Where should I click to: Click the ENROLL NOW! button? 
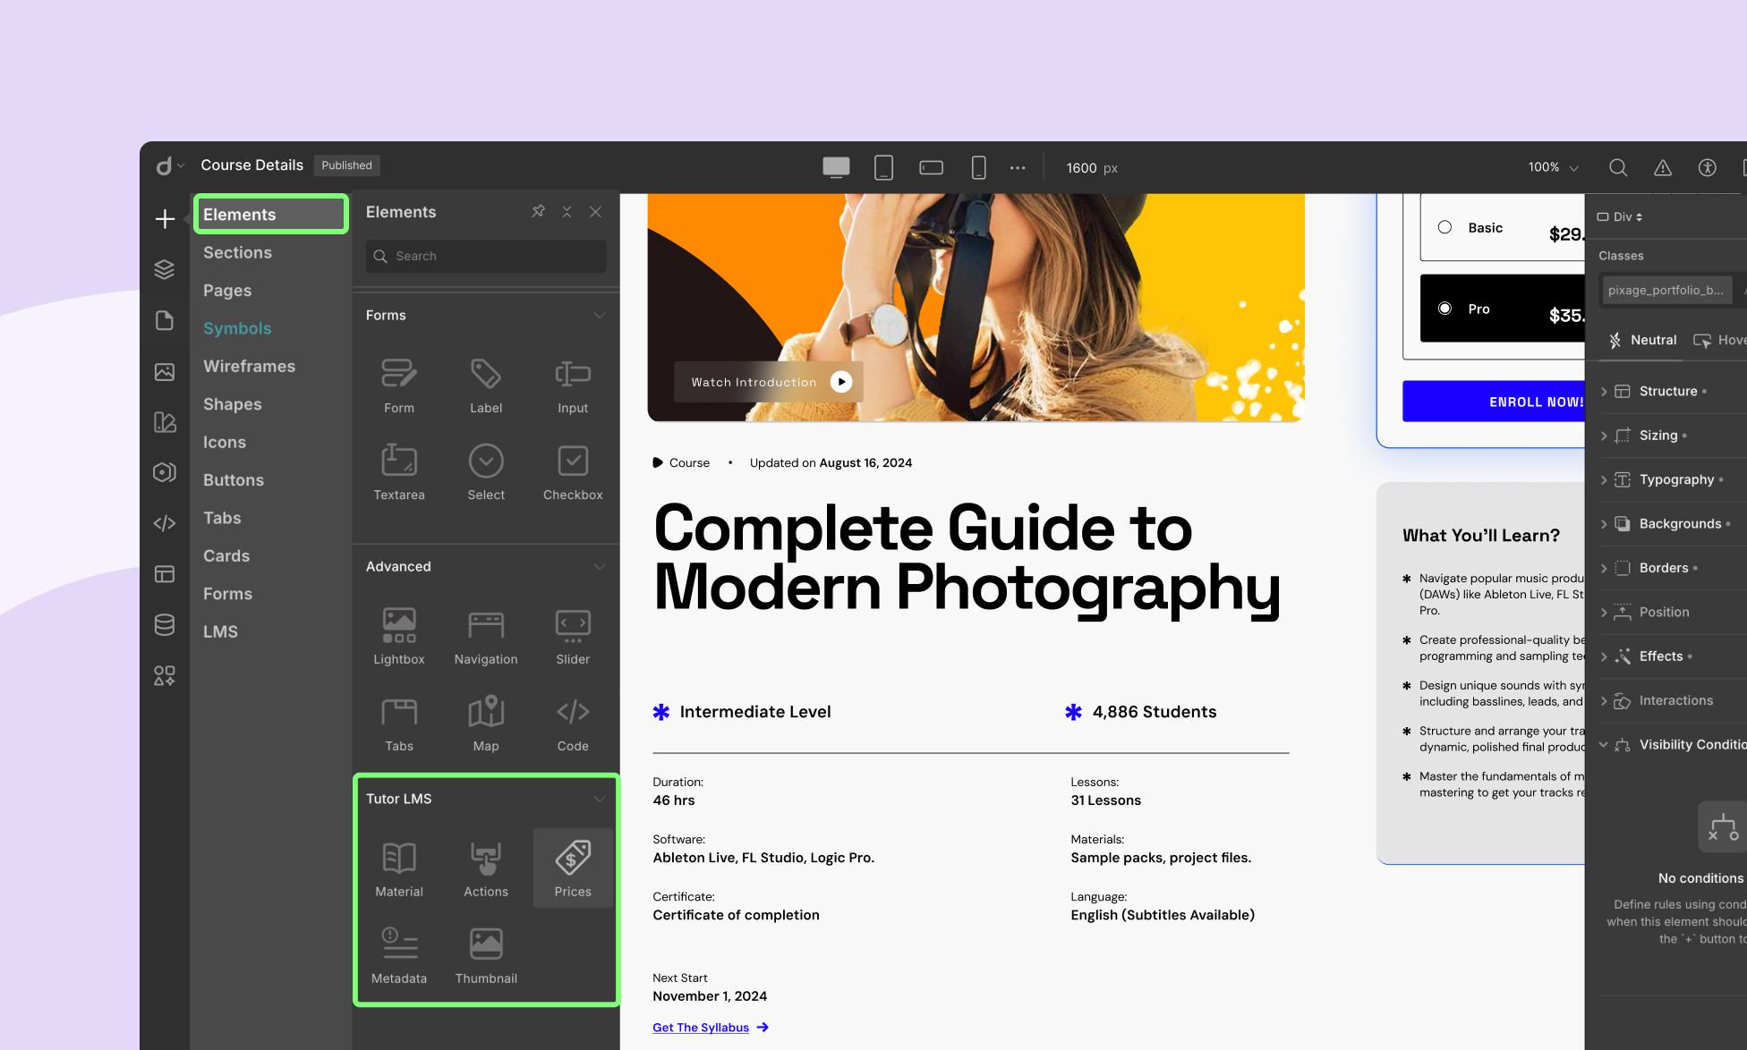coord(1493,402)
